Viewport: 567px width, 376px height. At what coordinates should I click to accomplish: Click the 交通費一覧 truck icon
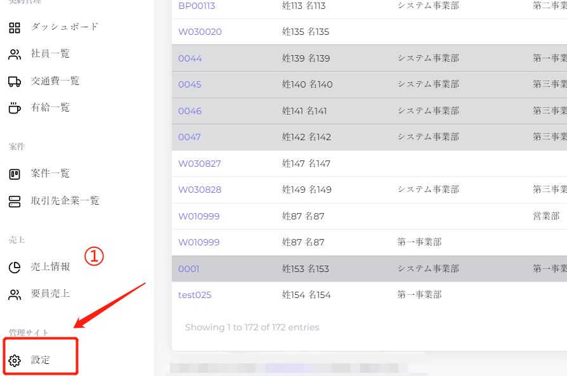(15, 81)
